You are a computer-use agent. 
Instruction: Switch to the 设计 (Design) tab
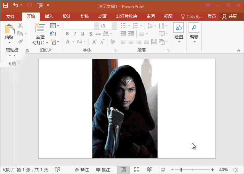[x=67, y=16]
